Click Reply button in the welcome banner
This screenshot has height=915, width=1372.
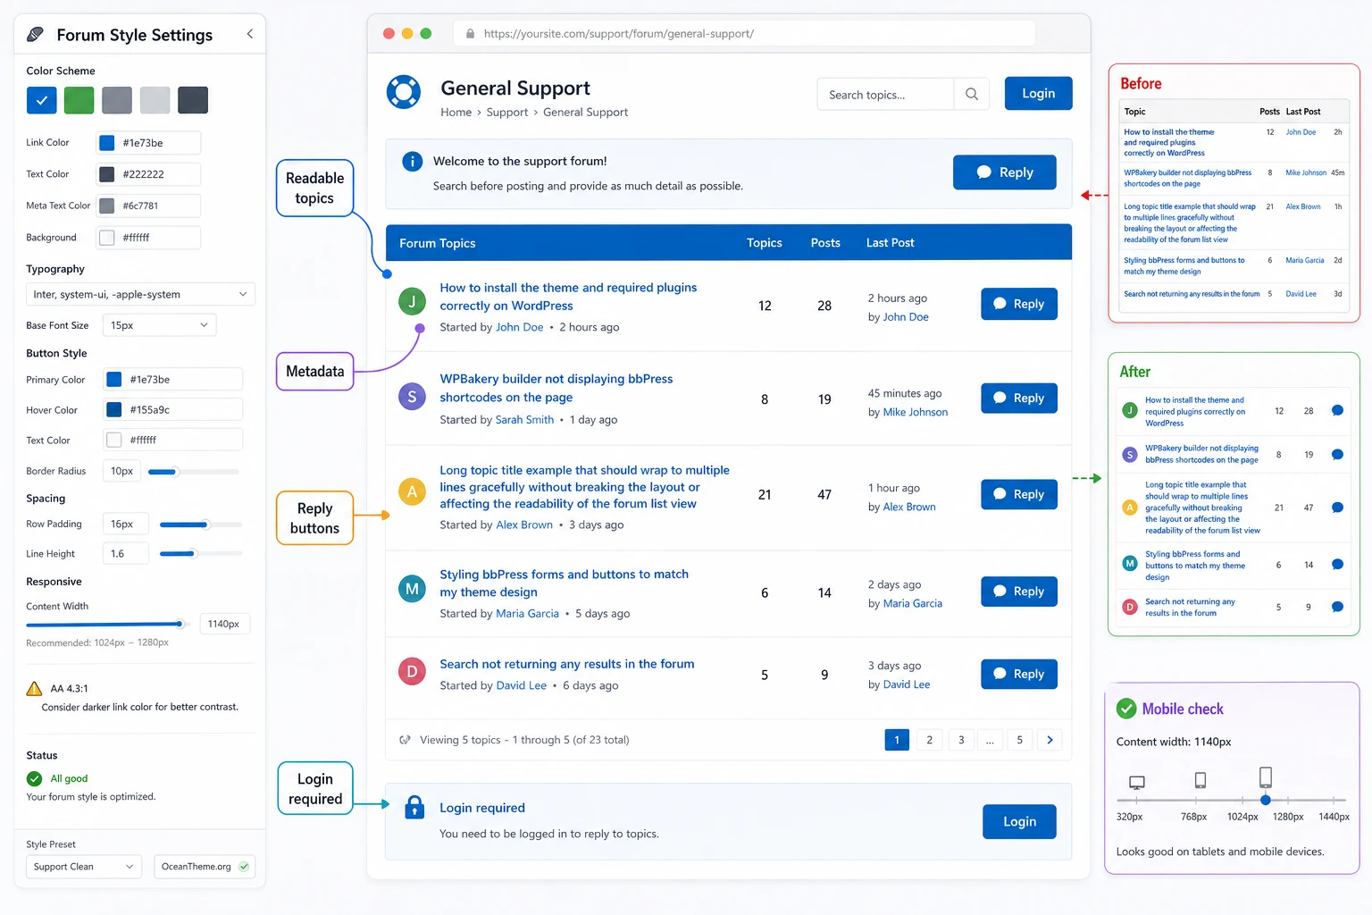point(1004,172)
